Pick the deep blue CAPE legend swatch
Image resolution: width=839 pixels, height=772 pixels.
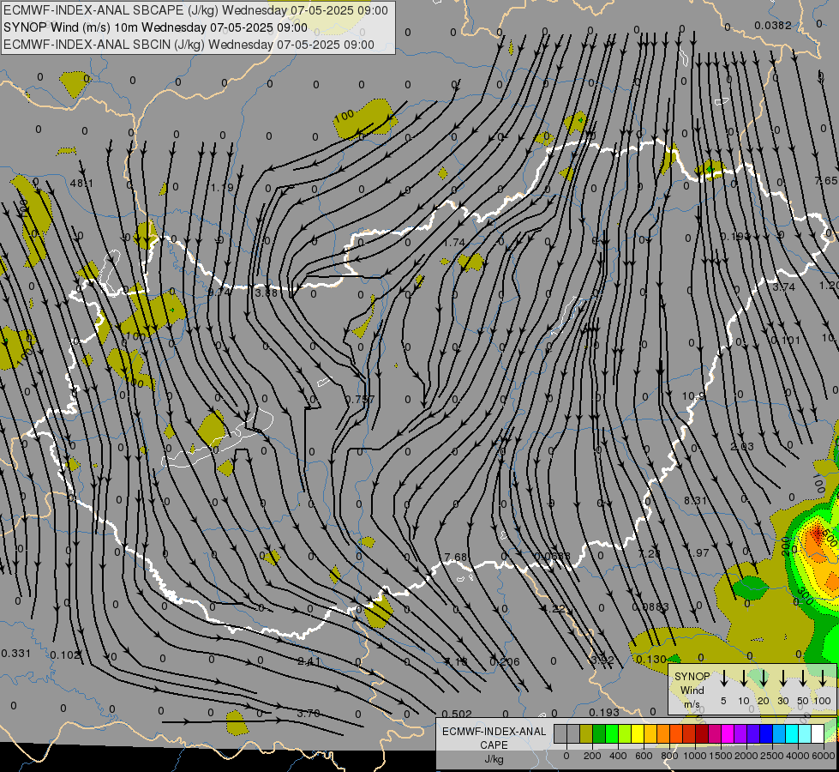[x=767, y=734]
